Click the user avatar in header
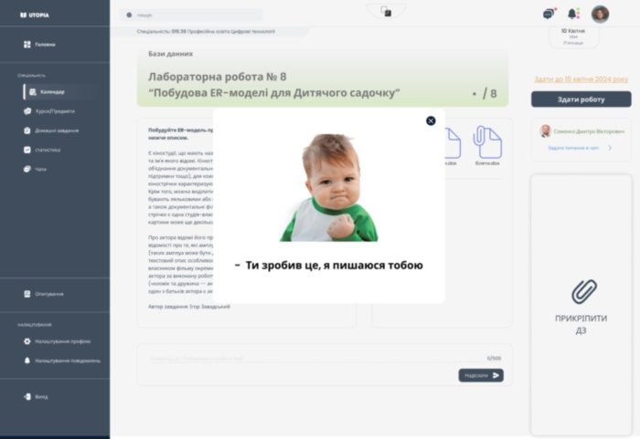Image resolution: width=640 pixels, height=439 pixels. [600, 14]
